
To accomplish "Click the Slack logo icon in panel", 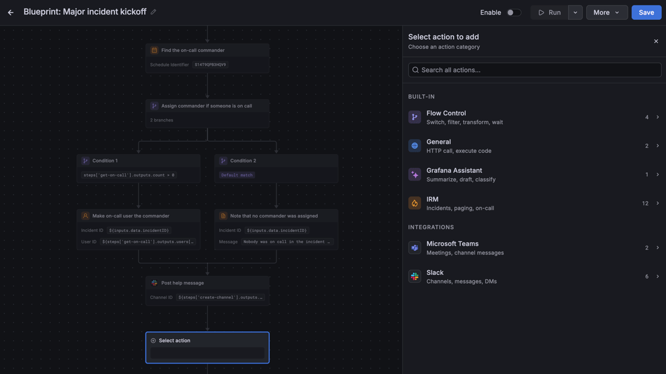I will (x=415, y=277).
